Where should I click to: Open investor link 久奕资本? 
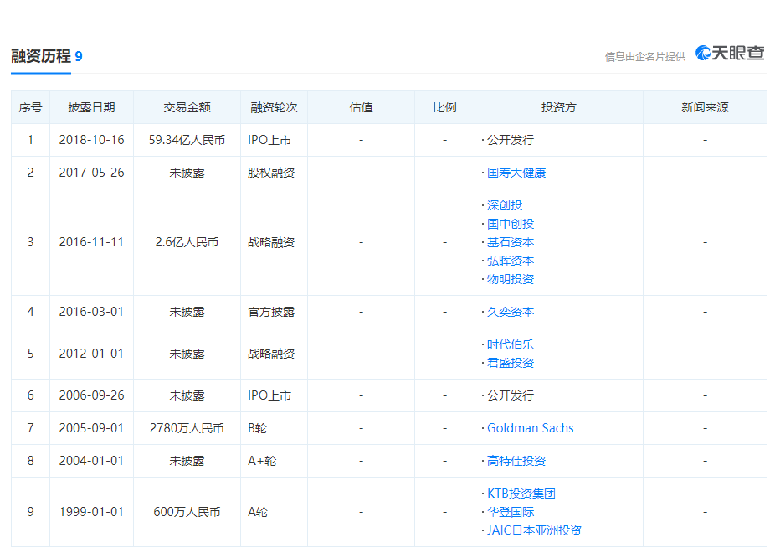pyautogui.click(x=511, y=312)
